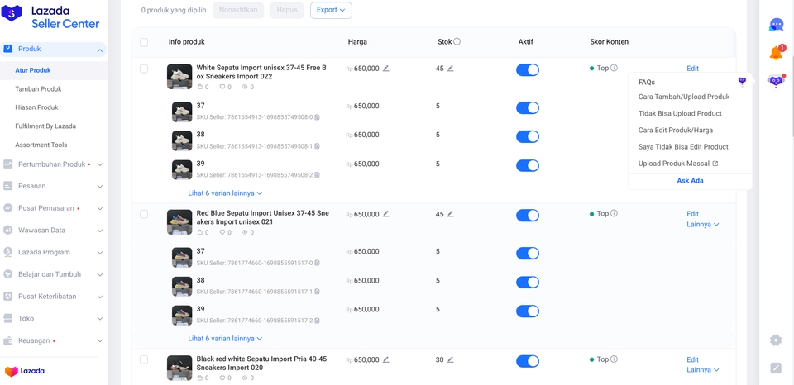This screenshot has height=385, width=794.
Task: Edit price of Red Blue Sepatu product
Action: pyautogui.click(x=386, y=214)
